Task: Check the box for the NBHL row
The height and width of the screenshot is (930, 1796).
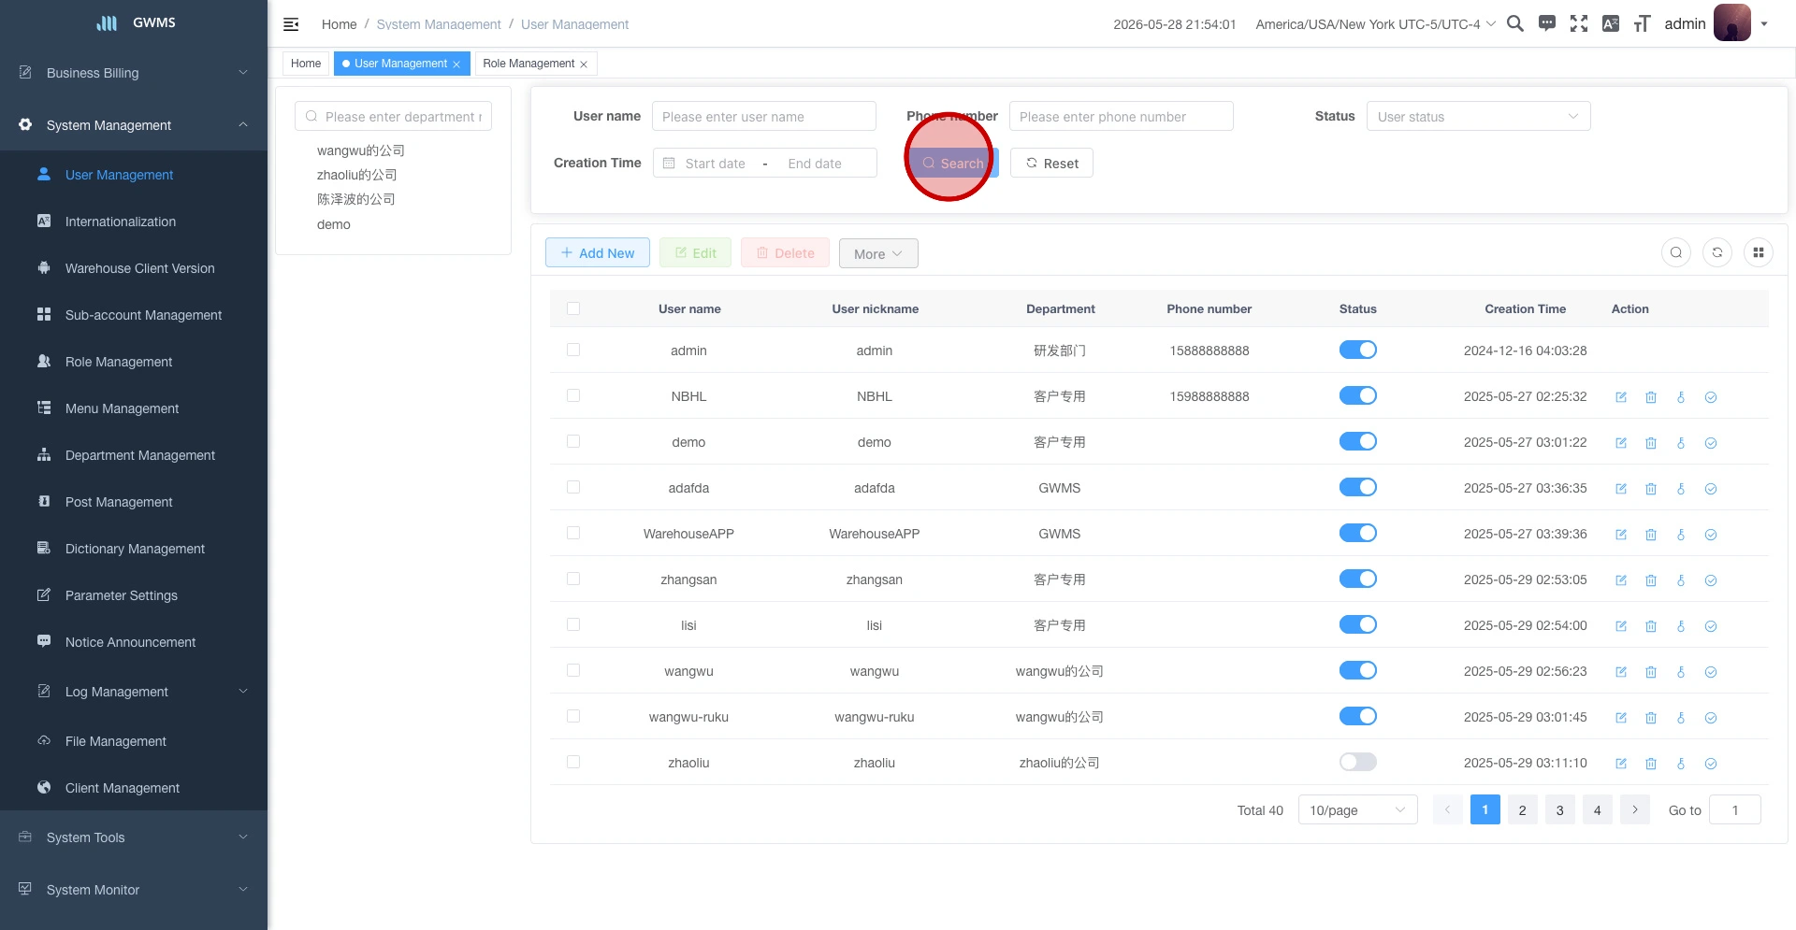Action: [x=573, y=395]
